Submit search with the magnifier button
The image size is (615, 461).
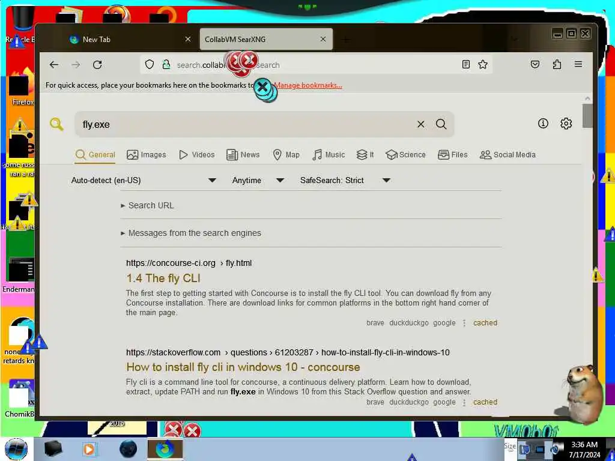(441, 124)
